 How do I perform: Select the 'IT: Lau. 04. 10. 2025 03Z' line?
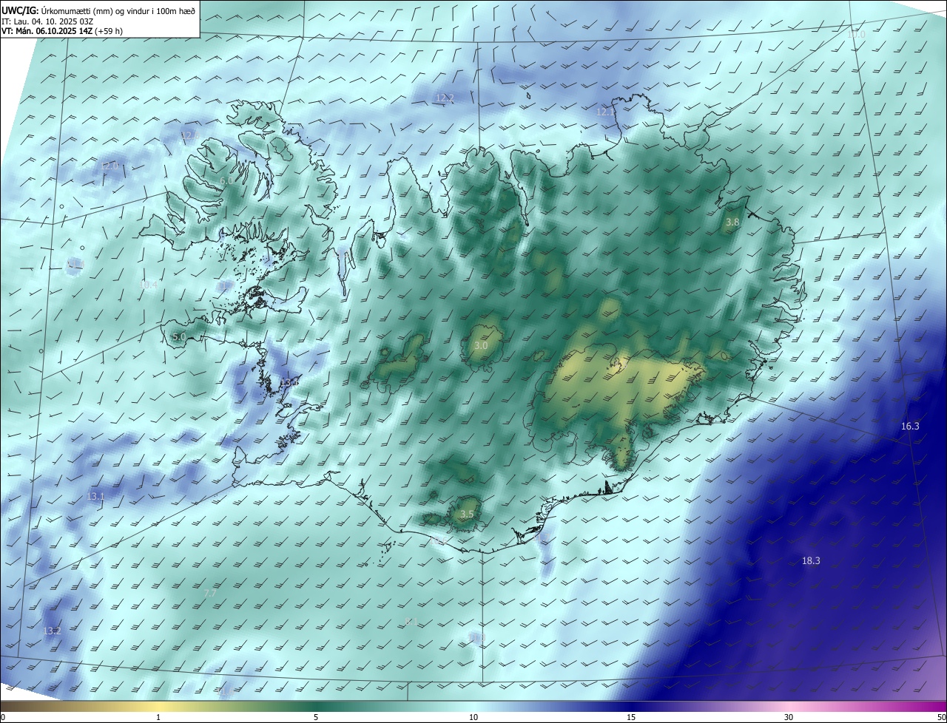pos(47,21)
